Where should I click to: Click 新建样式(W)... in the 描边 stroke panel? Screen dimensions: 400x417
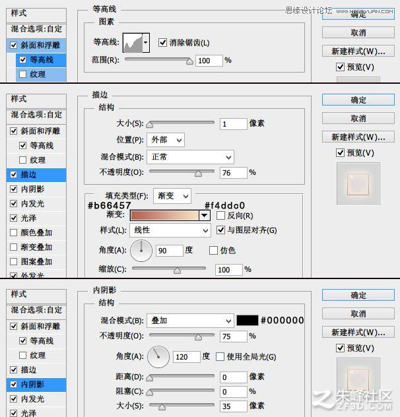pyautogui.click(x=358, y=137)
